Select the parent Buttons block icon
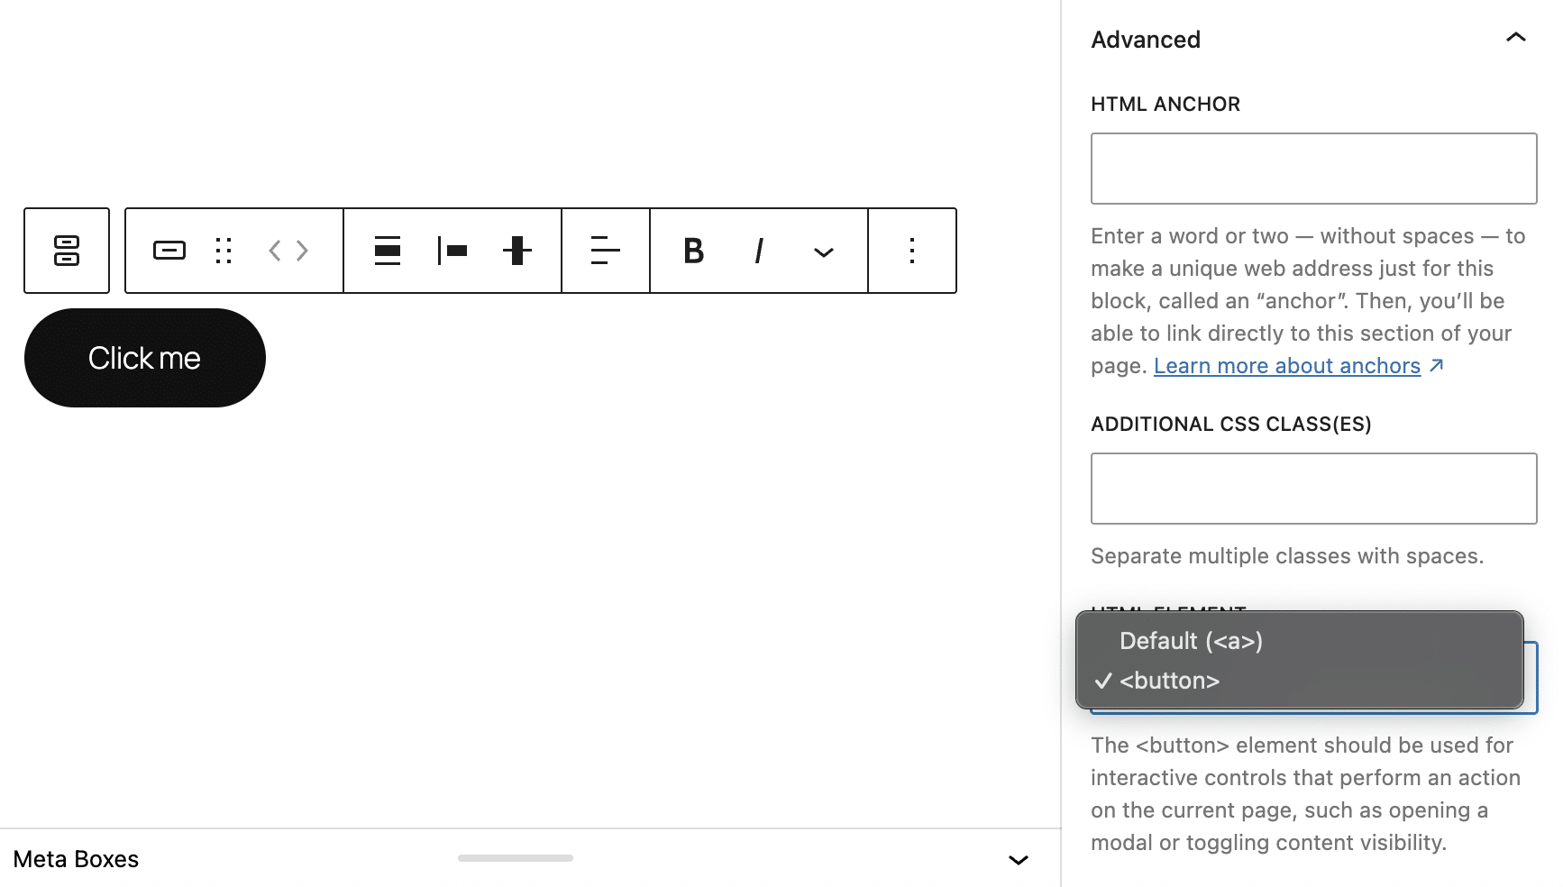Screen dimensions: 1563x887 [66, 251]
